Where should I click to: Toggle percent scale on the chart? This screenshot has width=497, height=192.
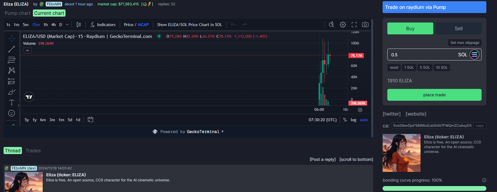tap(345, 120)
